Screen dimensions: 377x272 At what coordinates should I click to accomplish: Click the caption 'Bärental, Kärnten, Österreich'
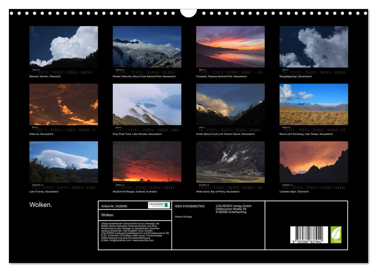(45, 76)
